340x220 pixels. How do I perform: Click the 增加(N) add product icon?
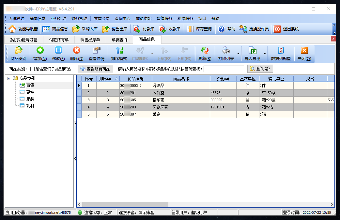pos(40,51)
